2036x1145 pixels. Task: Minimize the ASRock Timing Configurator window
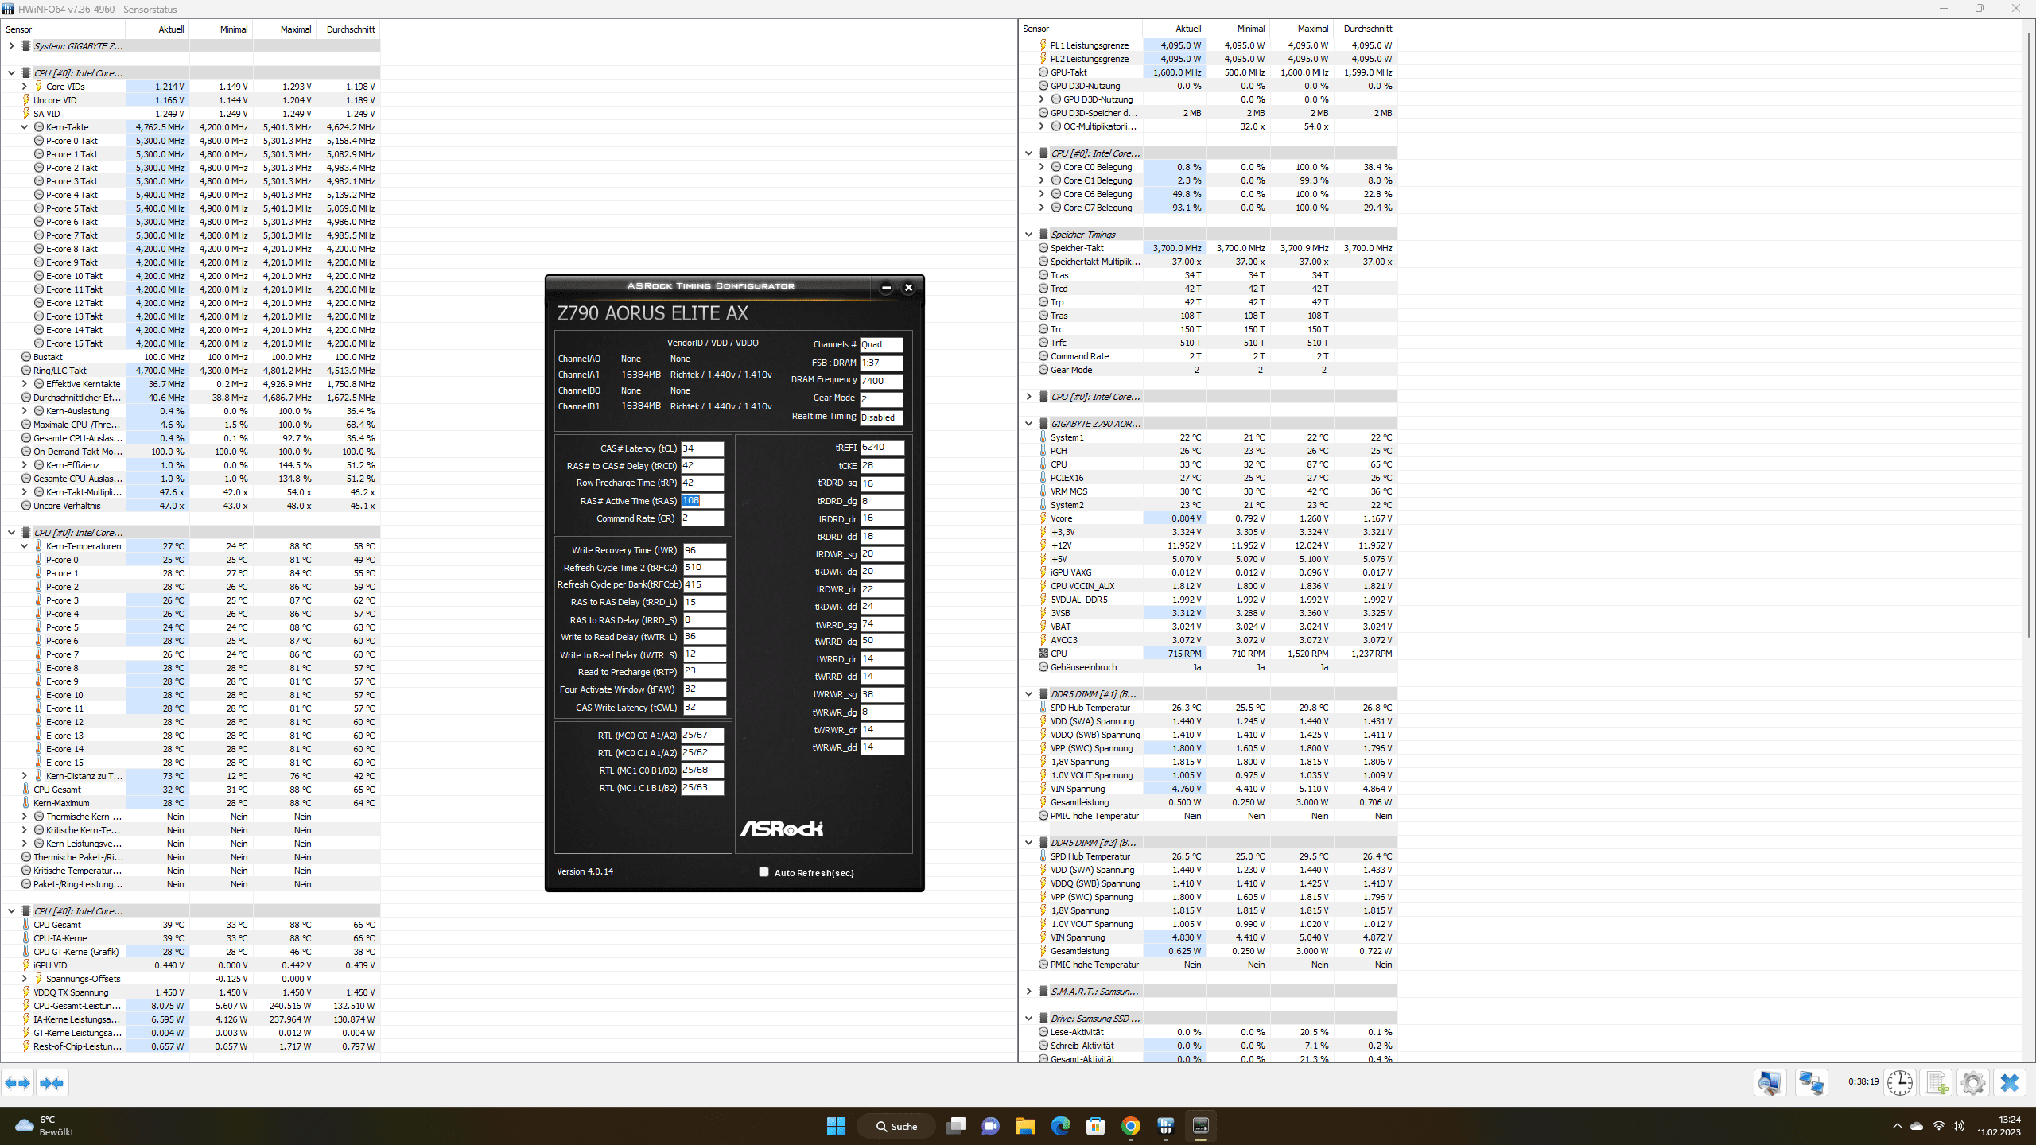(886, 288)
